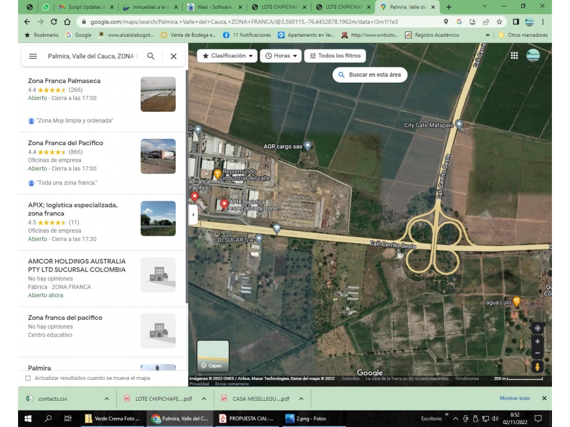Open the Google Maps hamburger menu
This screenshot has height=427, width=570.
[33, 56]
